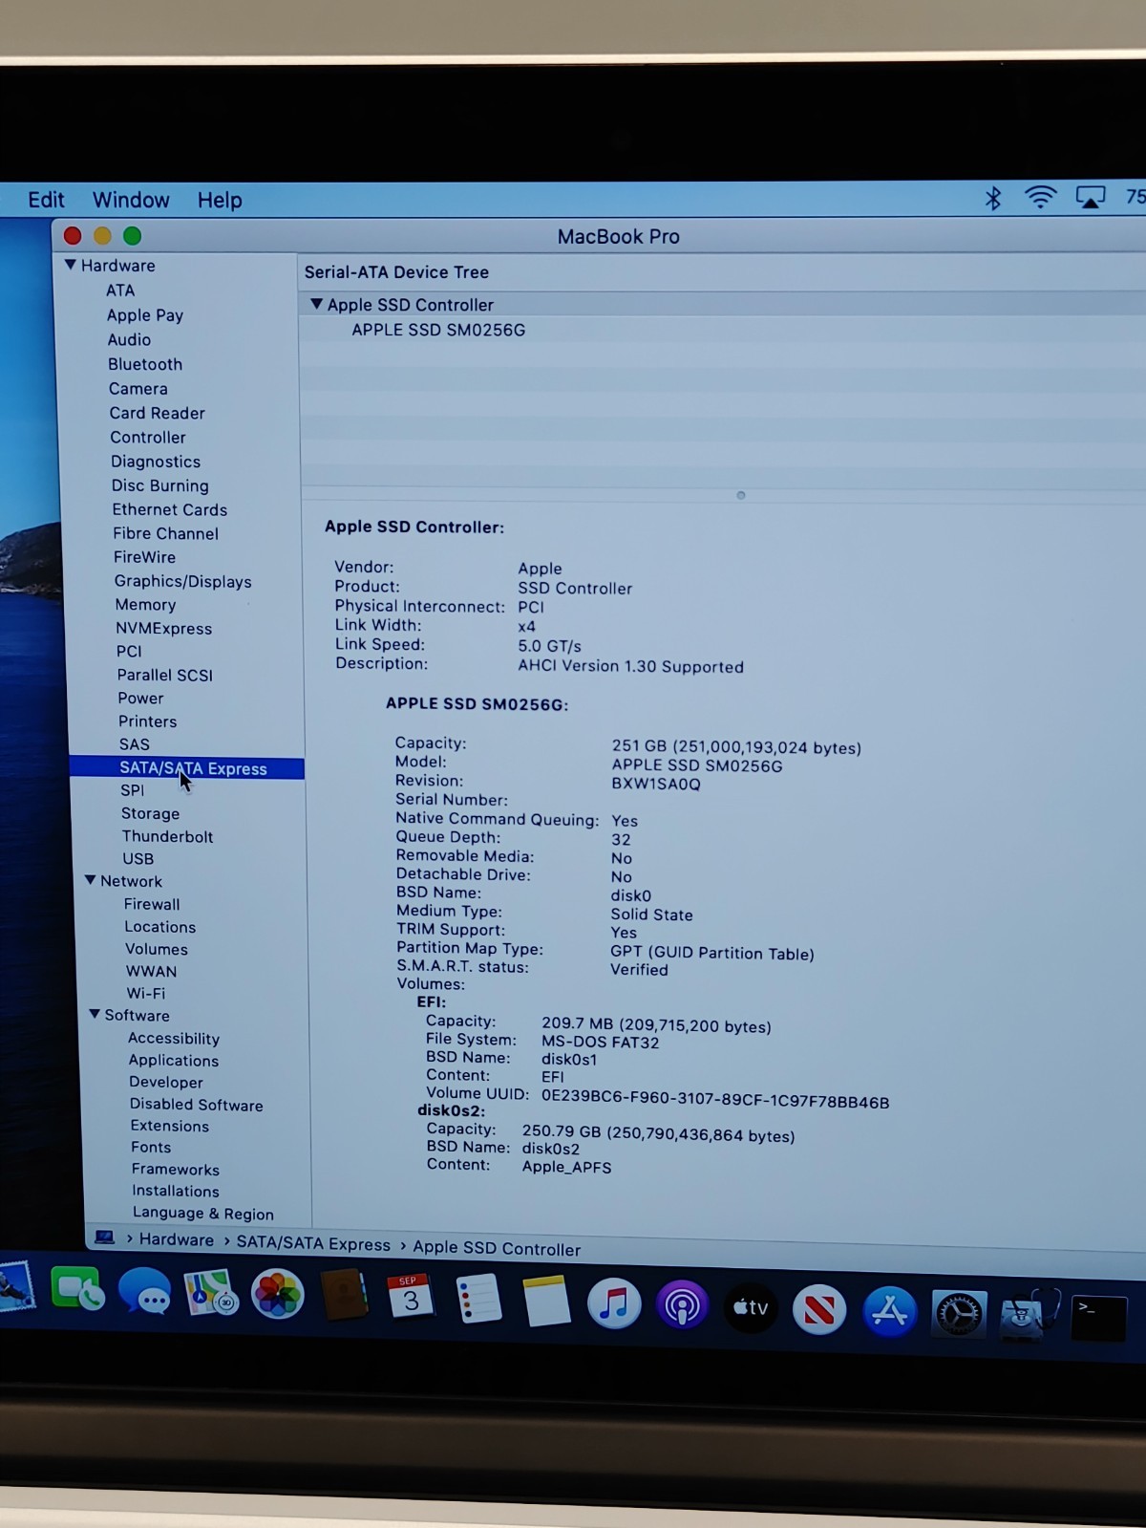
Task: Select Firewall under Network
Action: pyautogui.click(x=152, y=904)
